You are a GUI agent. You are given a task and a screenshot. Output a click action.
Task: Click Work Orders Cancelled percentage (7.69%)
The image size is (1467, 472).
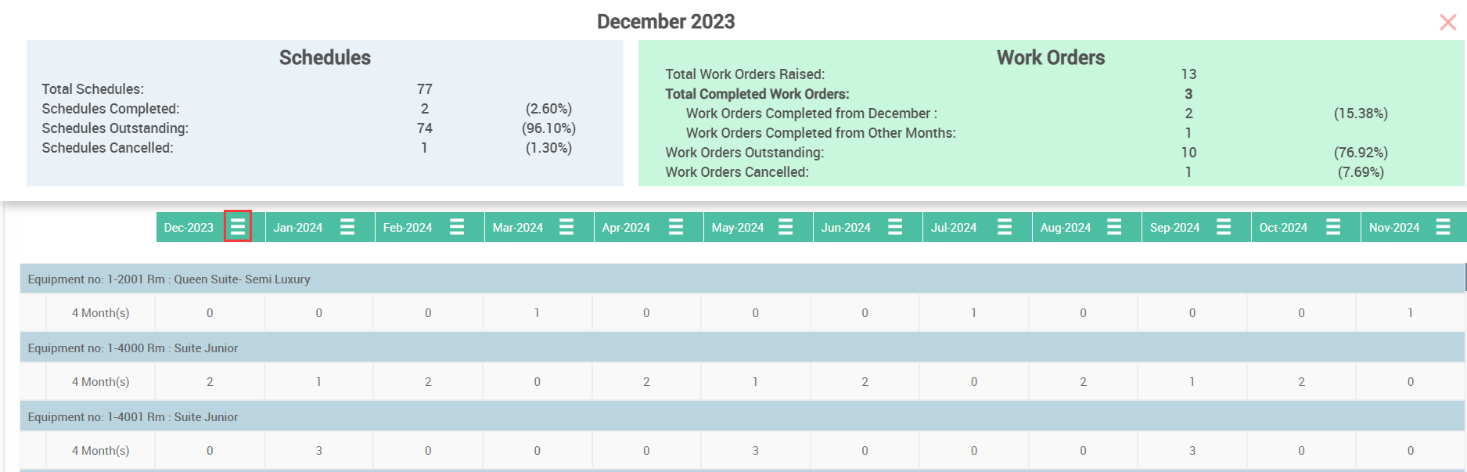point(1361,172)
